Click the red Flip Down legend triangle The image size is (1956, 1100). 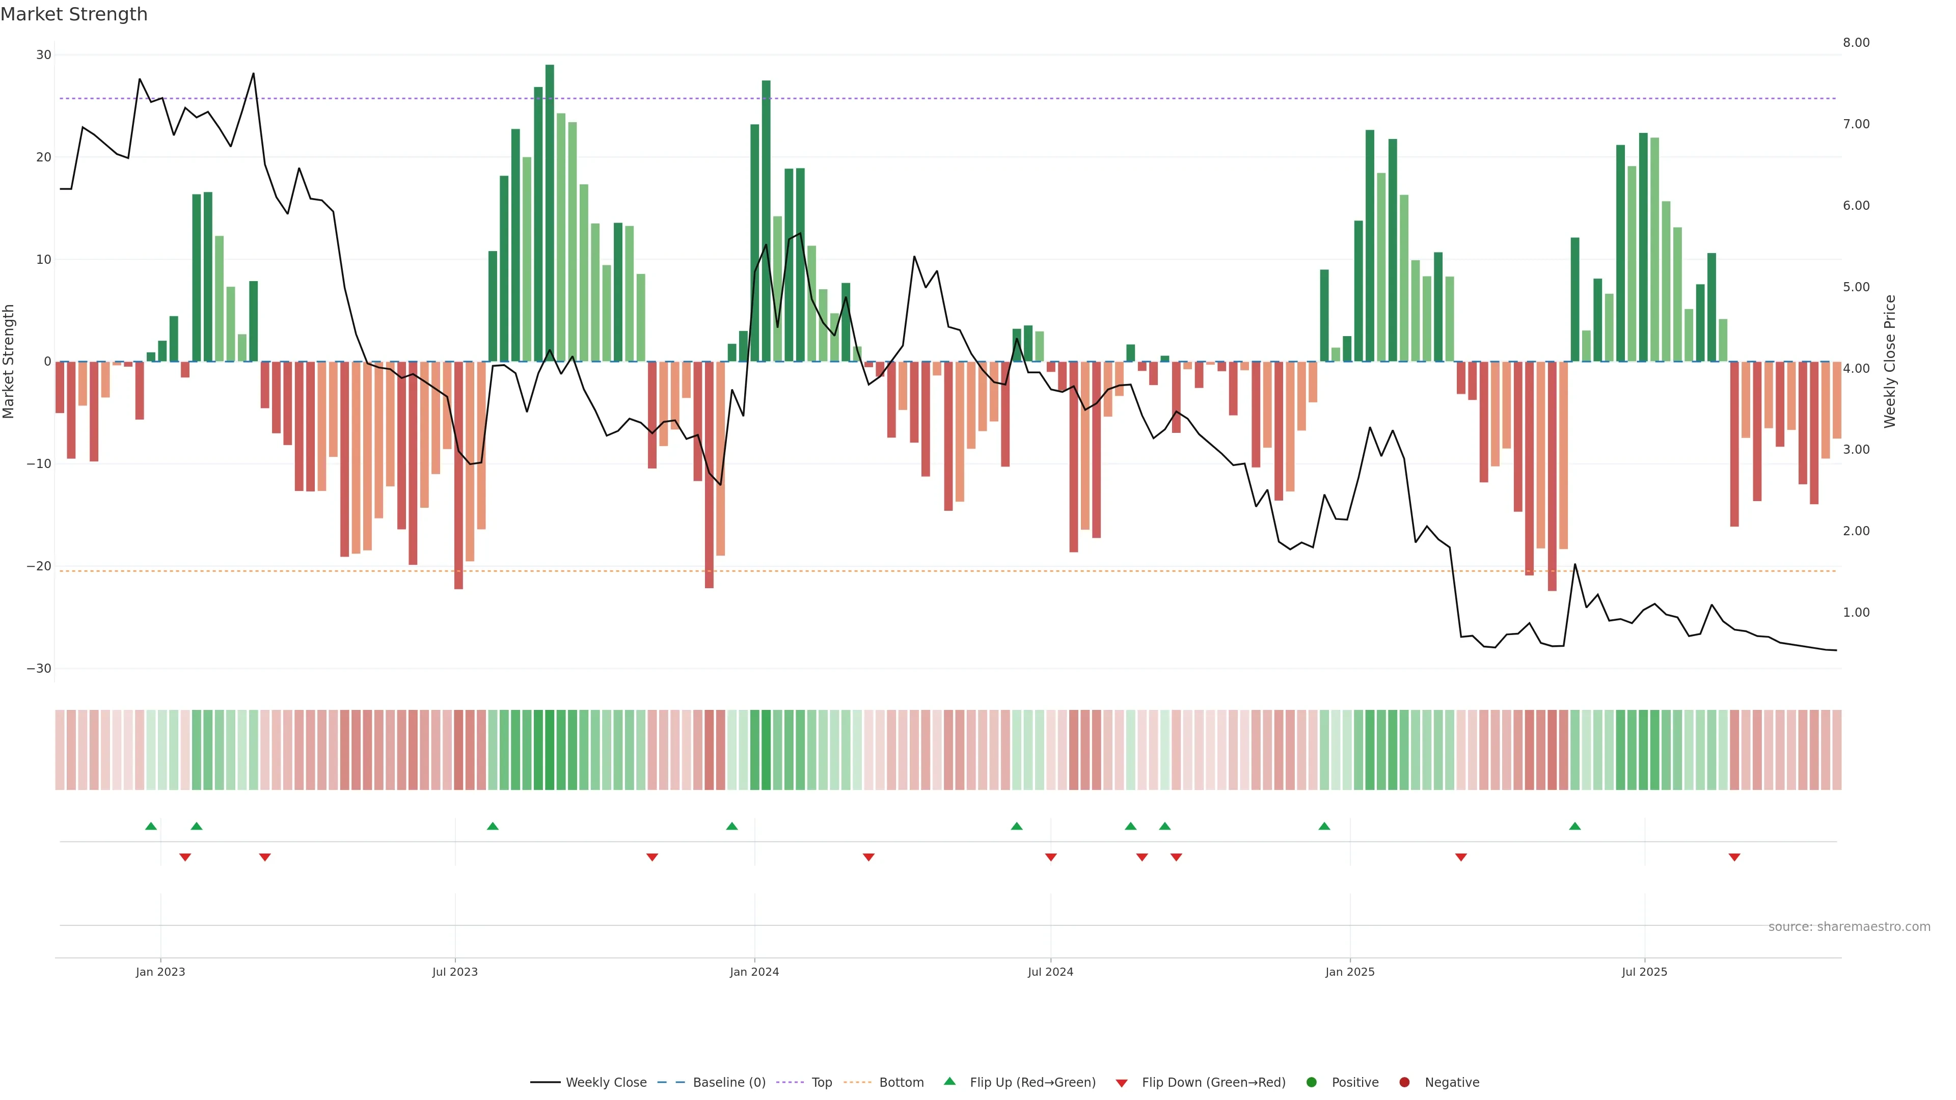point(1122,1083)
